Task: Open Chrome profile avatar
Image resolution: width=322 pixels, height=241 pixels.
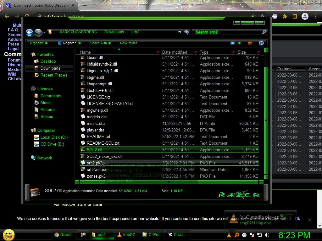Action: pos(305,16)
